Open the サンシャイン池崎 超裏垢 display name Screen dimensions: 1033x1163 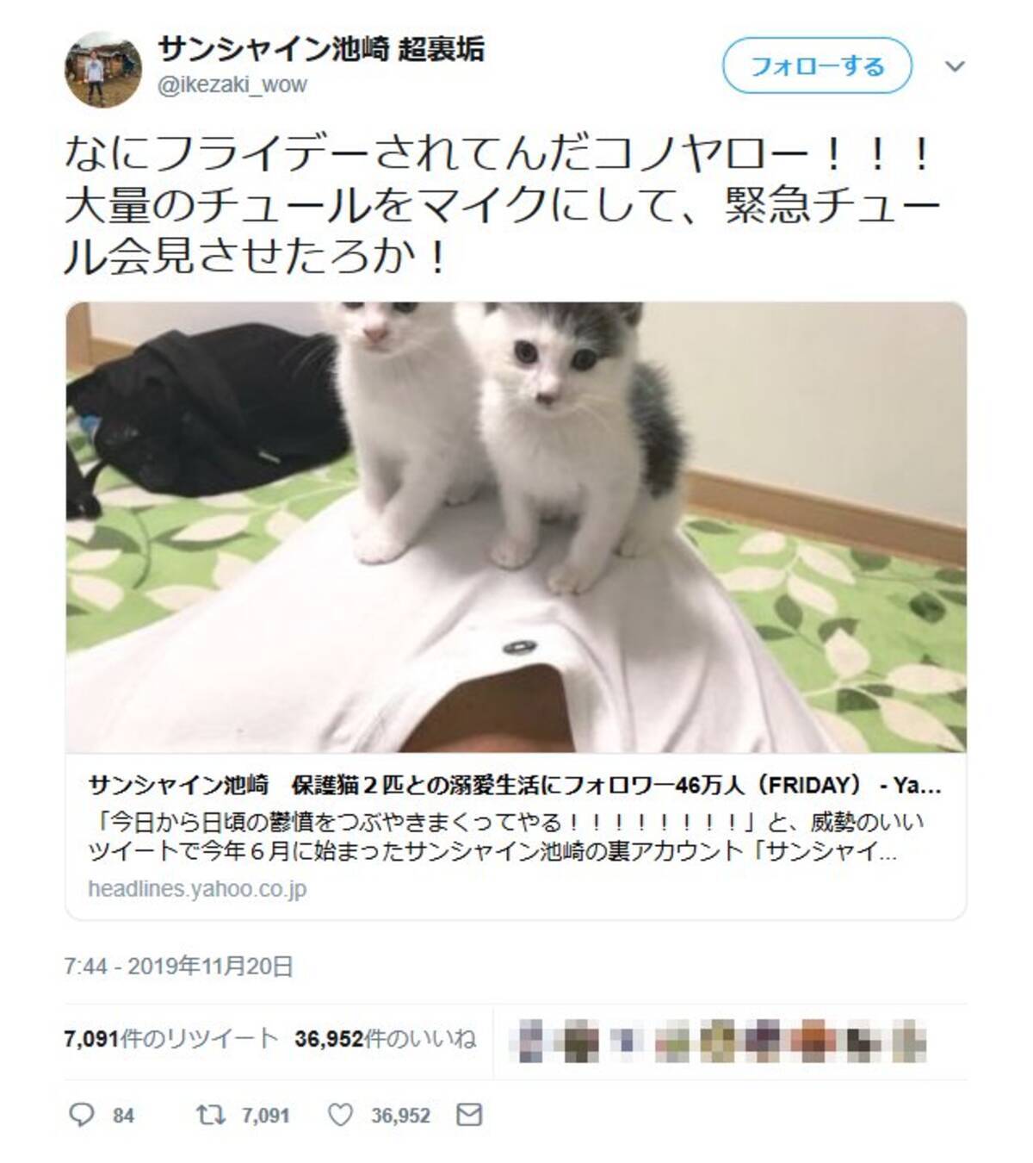click(320, 49)
